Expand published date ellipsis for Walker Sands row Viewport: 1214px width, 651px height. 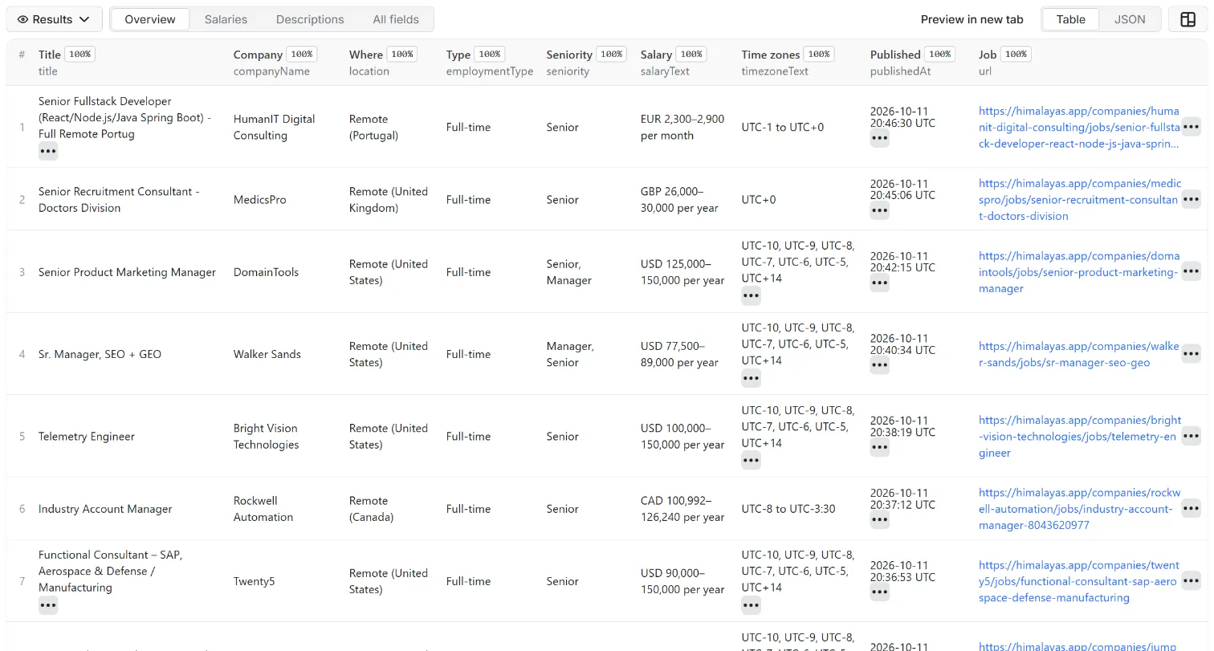click(x=880, y=365)
